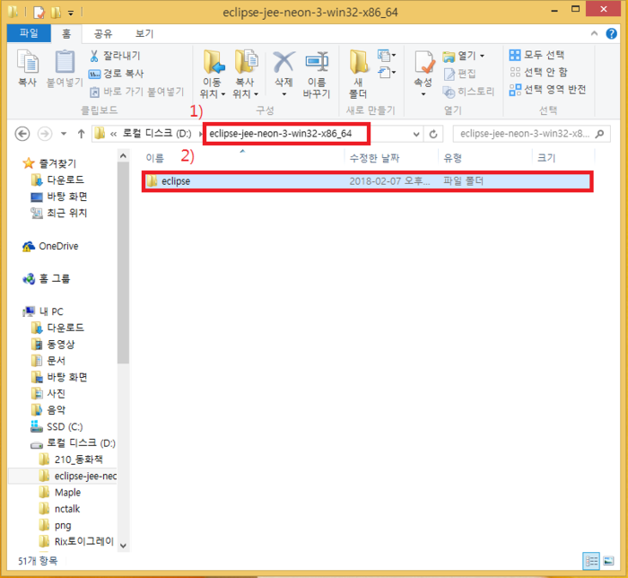The width and height of the screenshot is (628, 578).
Task: Click Paste shortcut (바로 가기 붙여넣기)
Action: 136,92
